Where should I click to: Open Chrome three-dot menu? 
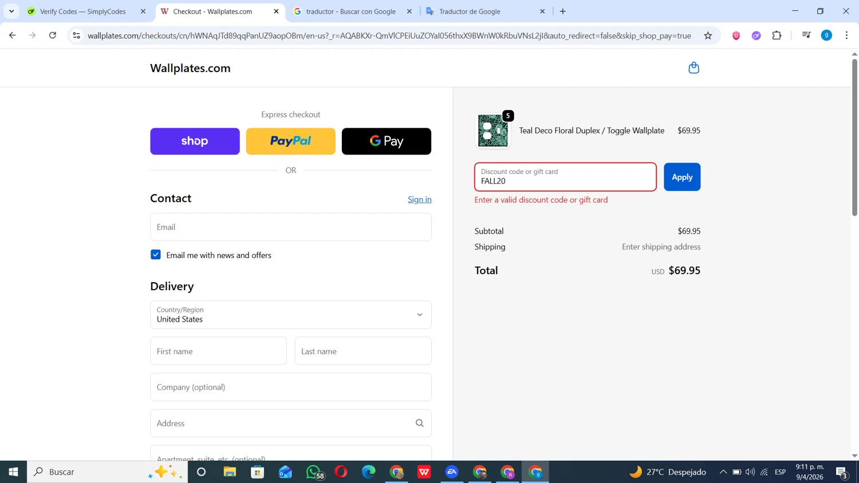(846, 35)
